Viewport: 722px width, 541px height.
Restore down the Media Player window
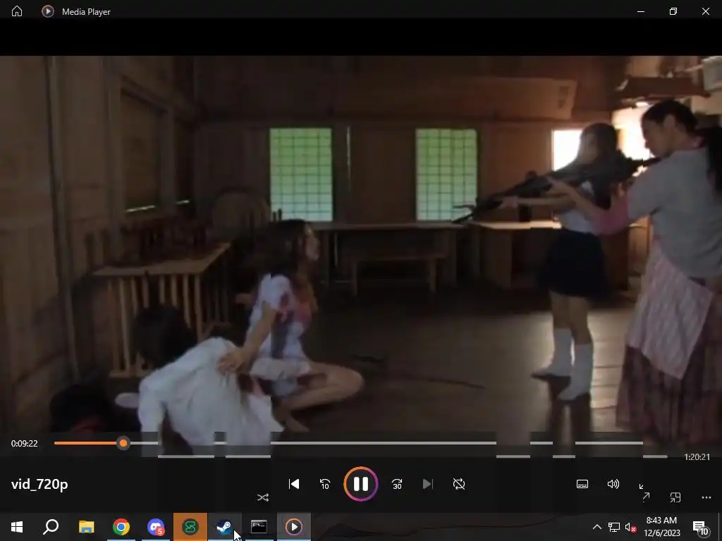click(673, 11)
